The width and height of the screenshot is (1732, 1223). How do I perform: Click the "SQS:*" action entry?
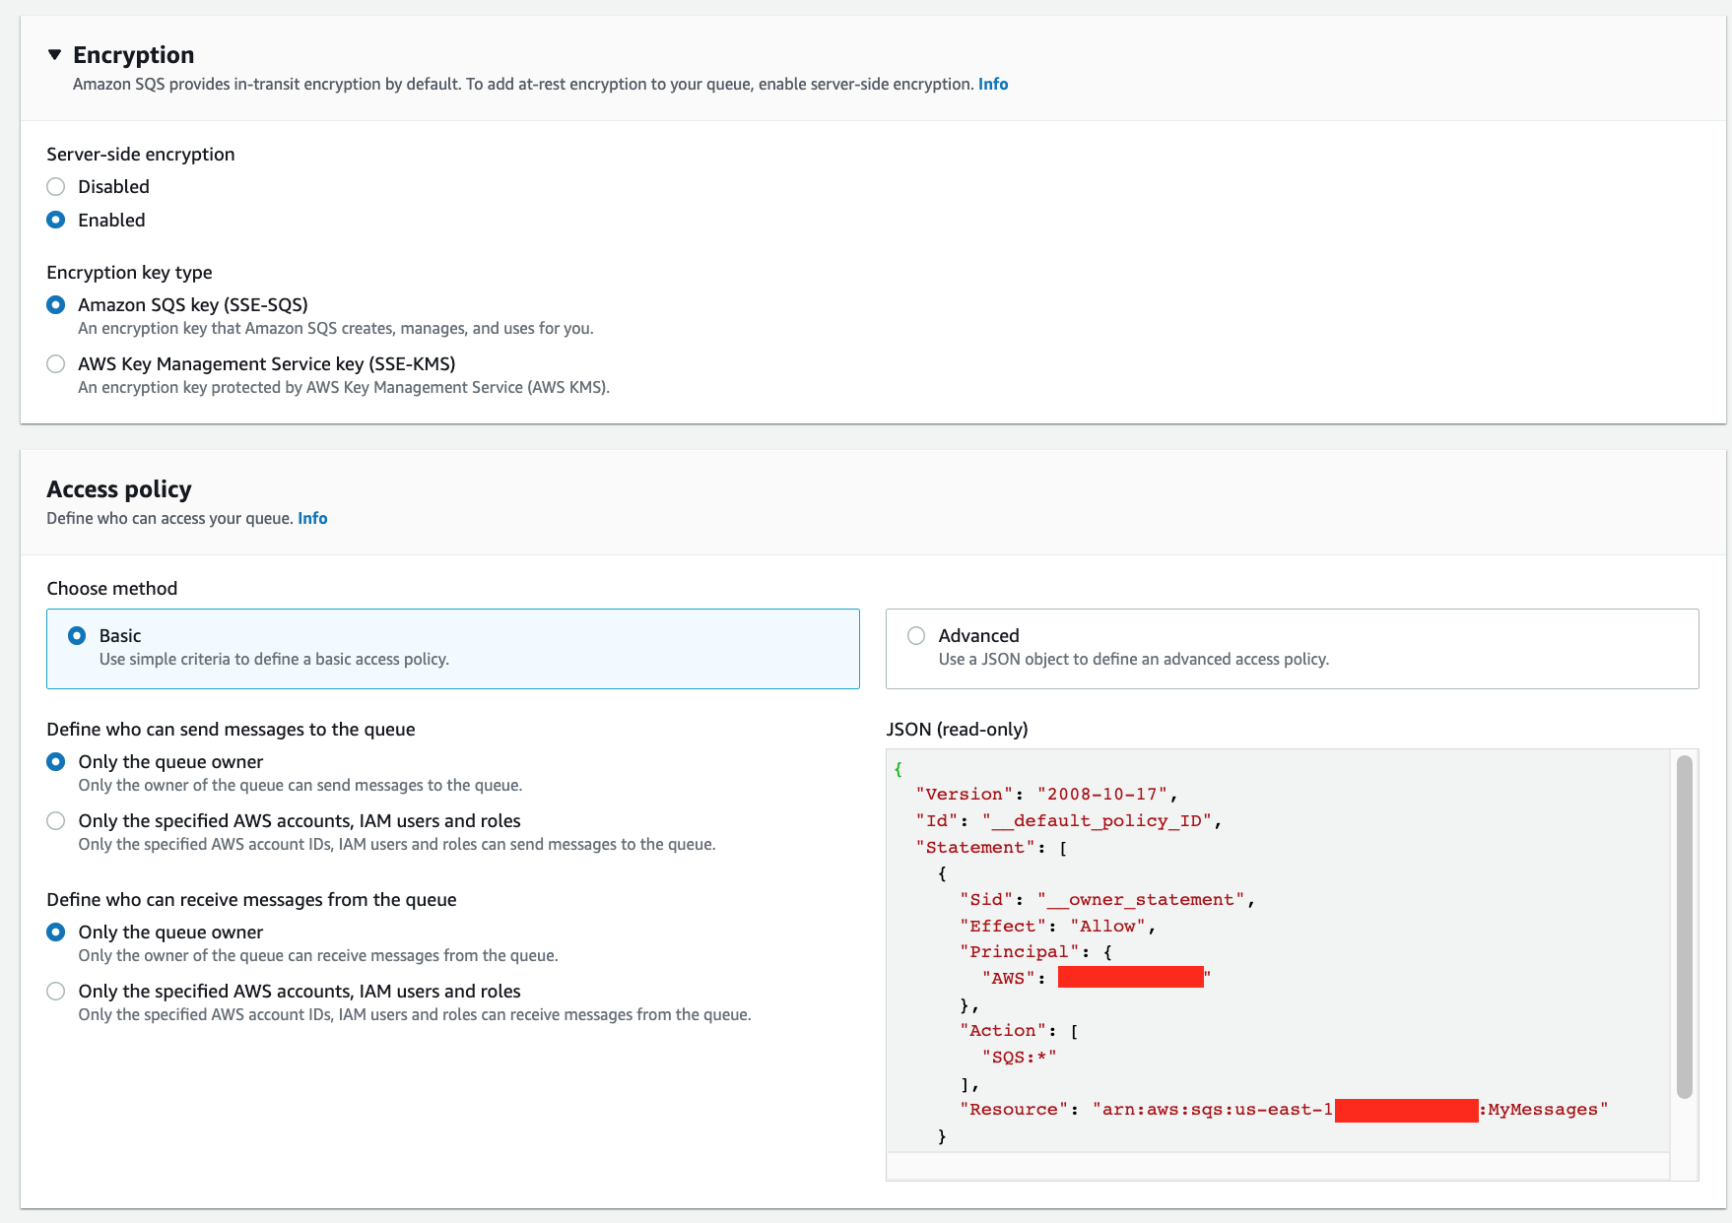(x=1019, y=1058)
